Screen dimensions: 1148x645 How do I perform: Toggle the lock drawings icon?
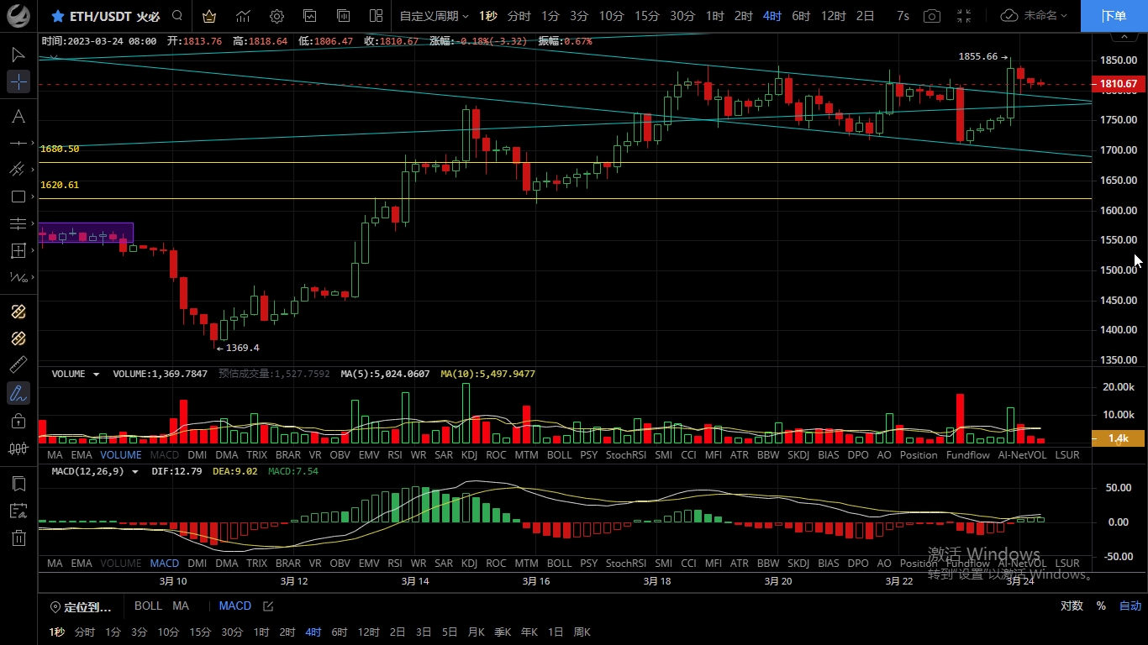(x=18, y=421)
